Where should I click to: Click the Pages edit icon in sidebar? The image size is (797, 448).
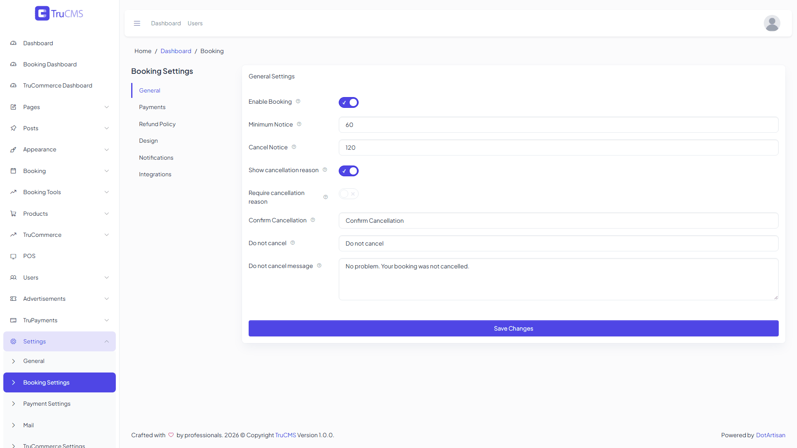click(x=13, y=107)
